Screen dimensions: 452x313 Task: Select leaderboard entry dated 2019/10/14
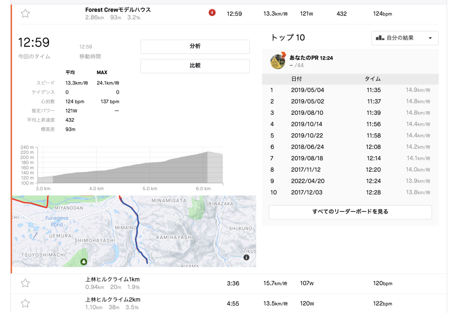click(x=350, y=124)
